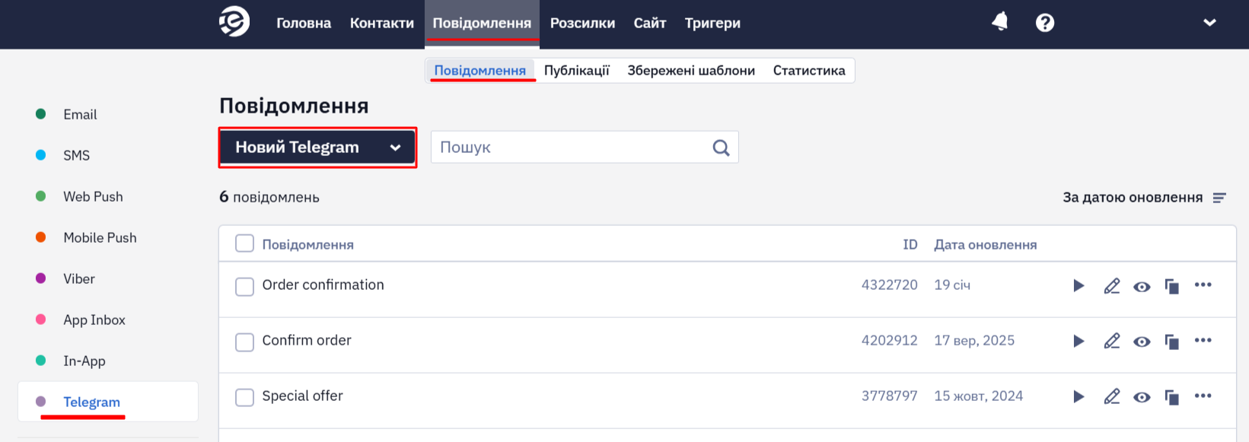This screenshot has height=442, width=1249.
Task: Preview the Special offer message
Action: coord(1142,397)
